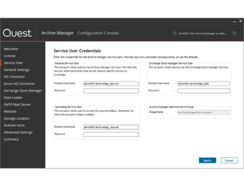Focus General Service User password field
Image resolution: width=244 pixels, height=186 pixels.
click(111, 91)
